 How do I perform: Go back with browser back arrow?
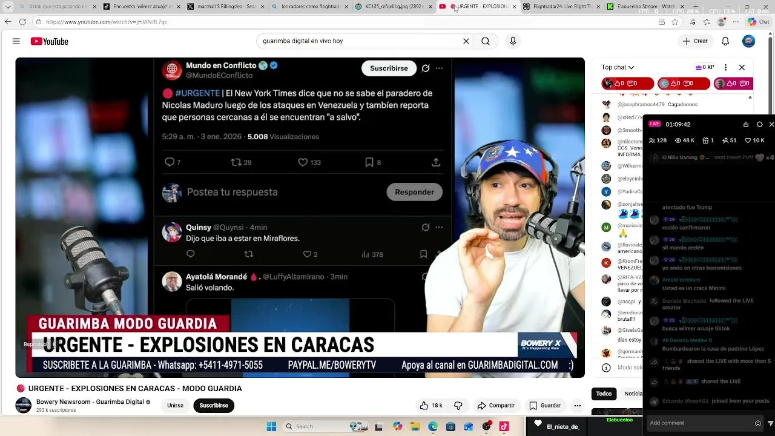coord(7,22)
